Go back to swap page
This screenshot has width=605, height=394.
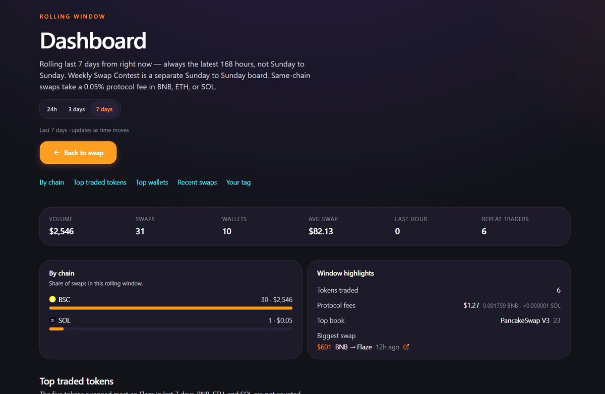tap(78, 153)
